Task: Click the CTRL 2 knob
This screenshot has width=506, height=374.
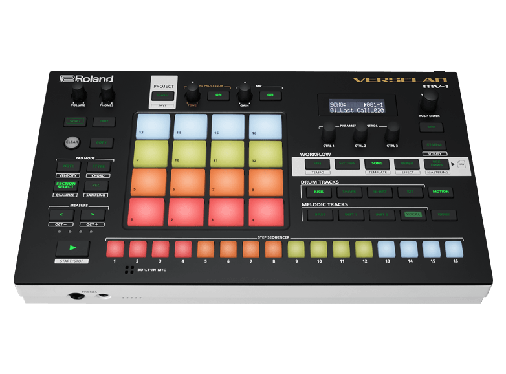Action: pos(360,131)
